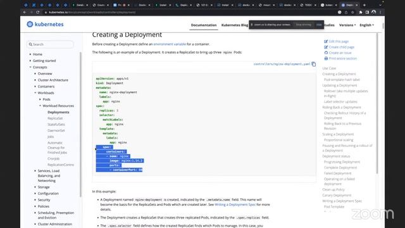Jump to Proportional scaling section
This screenshot has width=405, height=228.
(x=339, y=140)
